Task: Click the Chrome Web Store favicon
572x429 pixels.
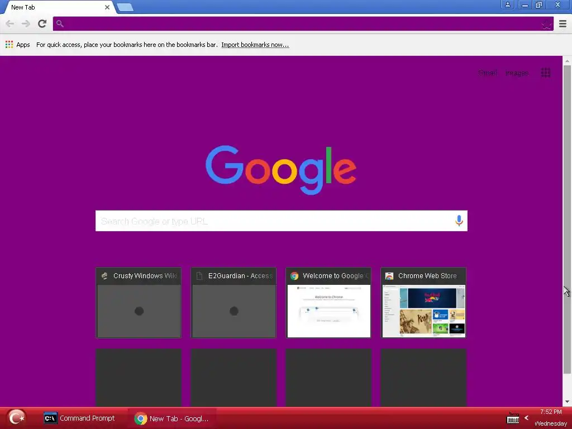Action: pos(389,276)
